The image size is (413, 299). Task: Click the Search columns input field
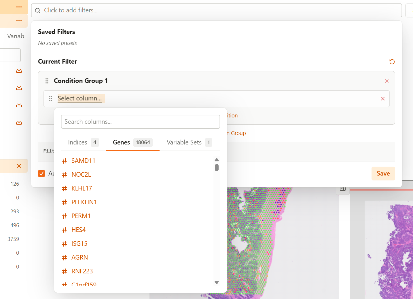[x=140, y=122]
